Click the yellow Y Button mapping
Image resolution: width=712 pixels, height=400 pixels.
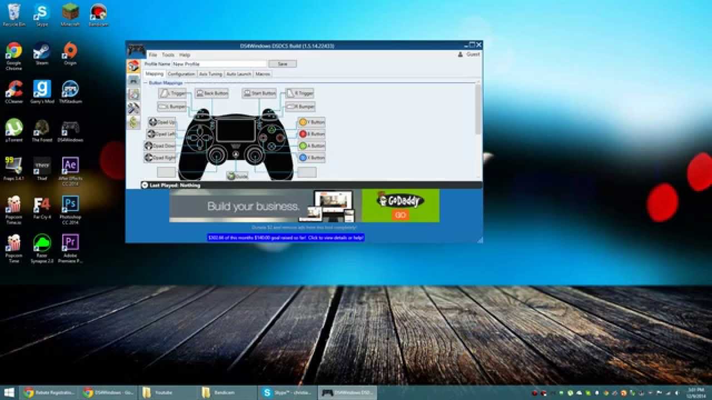311,122
